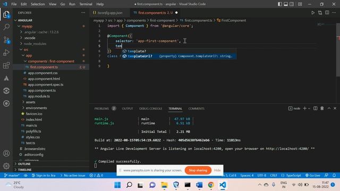Screen dimensions: 340x191
Task: Open editor More Actions ellipsis
Action: pos(334,13)
